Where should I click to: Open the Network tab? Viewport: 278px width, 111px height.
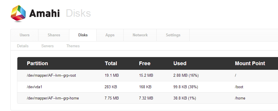tap(140, 35)
